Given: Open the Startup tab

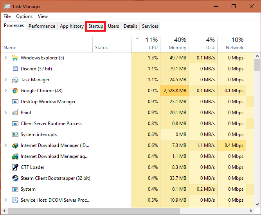Looking at the screenshot, I should (x=96, y=26).
